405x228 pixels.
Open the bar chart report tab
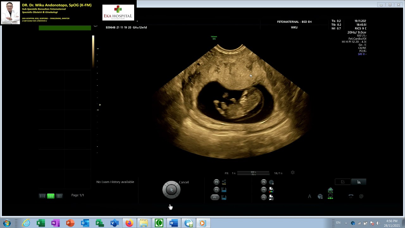359,182
